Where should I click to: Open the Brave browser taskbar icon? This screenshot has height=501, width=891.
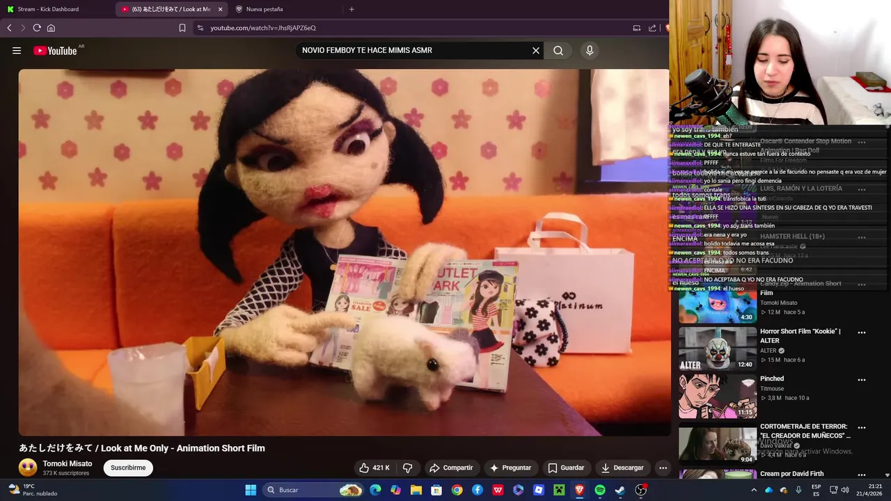579,490
